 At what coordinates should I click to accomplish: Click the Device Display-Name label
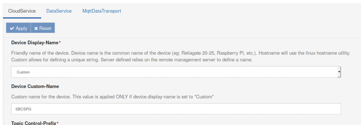[x=35, y=42]
